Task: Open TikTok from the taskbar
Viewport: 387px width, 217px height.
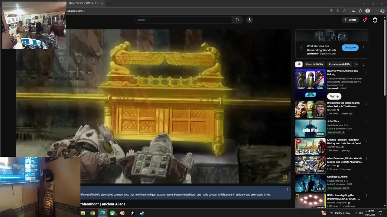Action: [x=132, y=213]
